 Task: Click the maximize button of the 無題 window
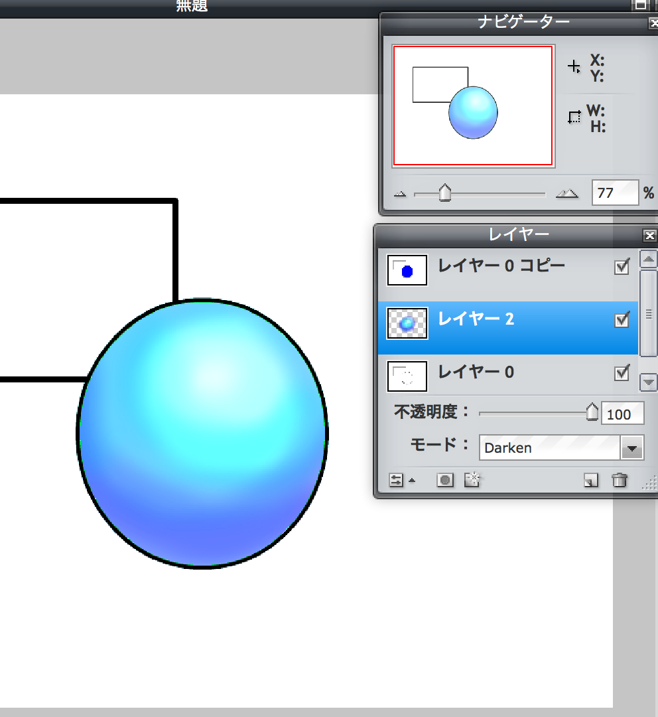641,5
